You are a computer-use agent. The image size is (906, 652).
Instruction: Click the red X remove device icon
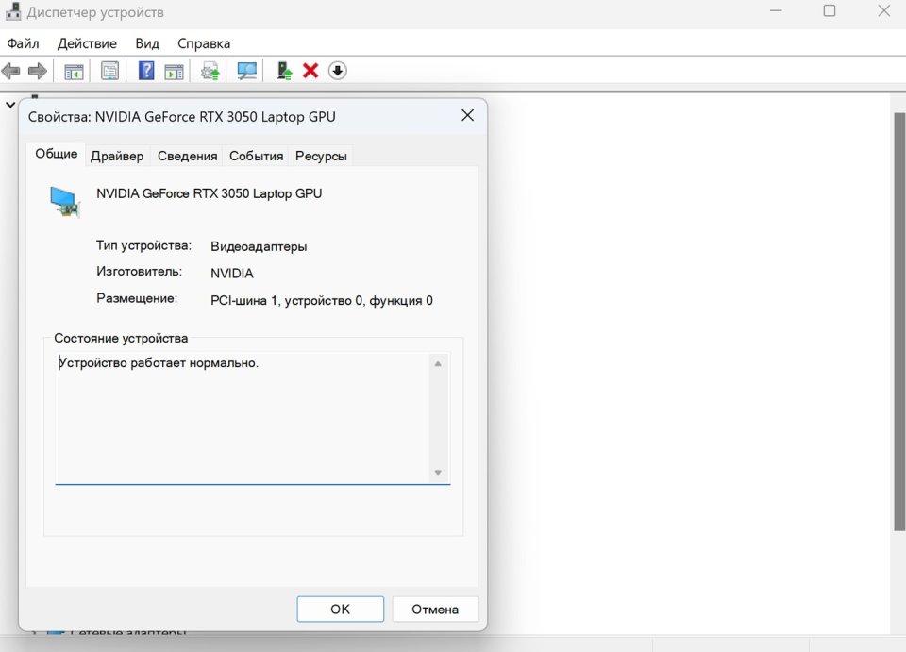[310, 71]
